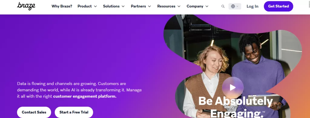Open Why Braze? menu item
310x118 pixels.
click(x=62, y=6)
